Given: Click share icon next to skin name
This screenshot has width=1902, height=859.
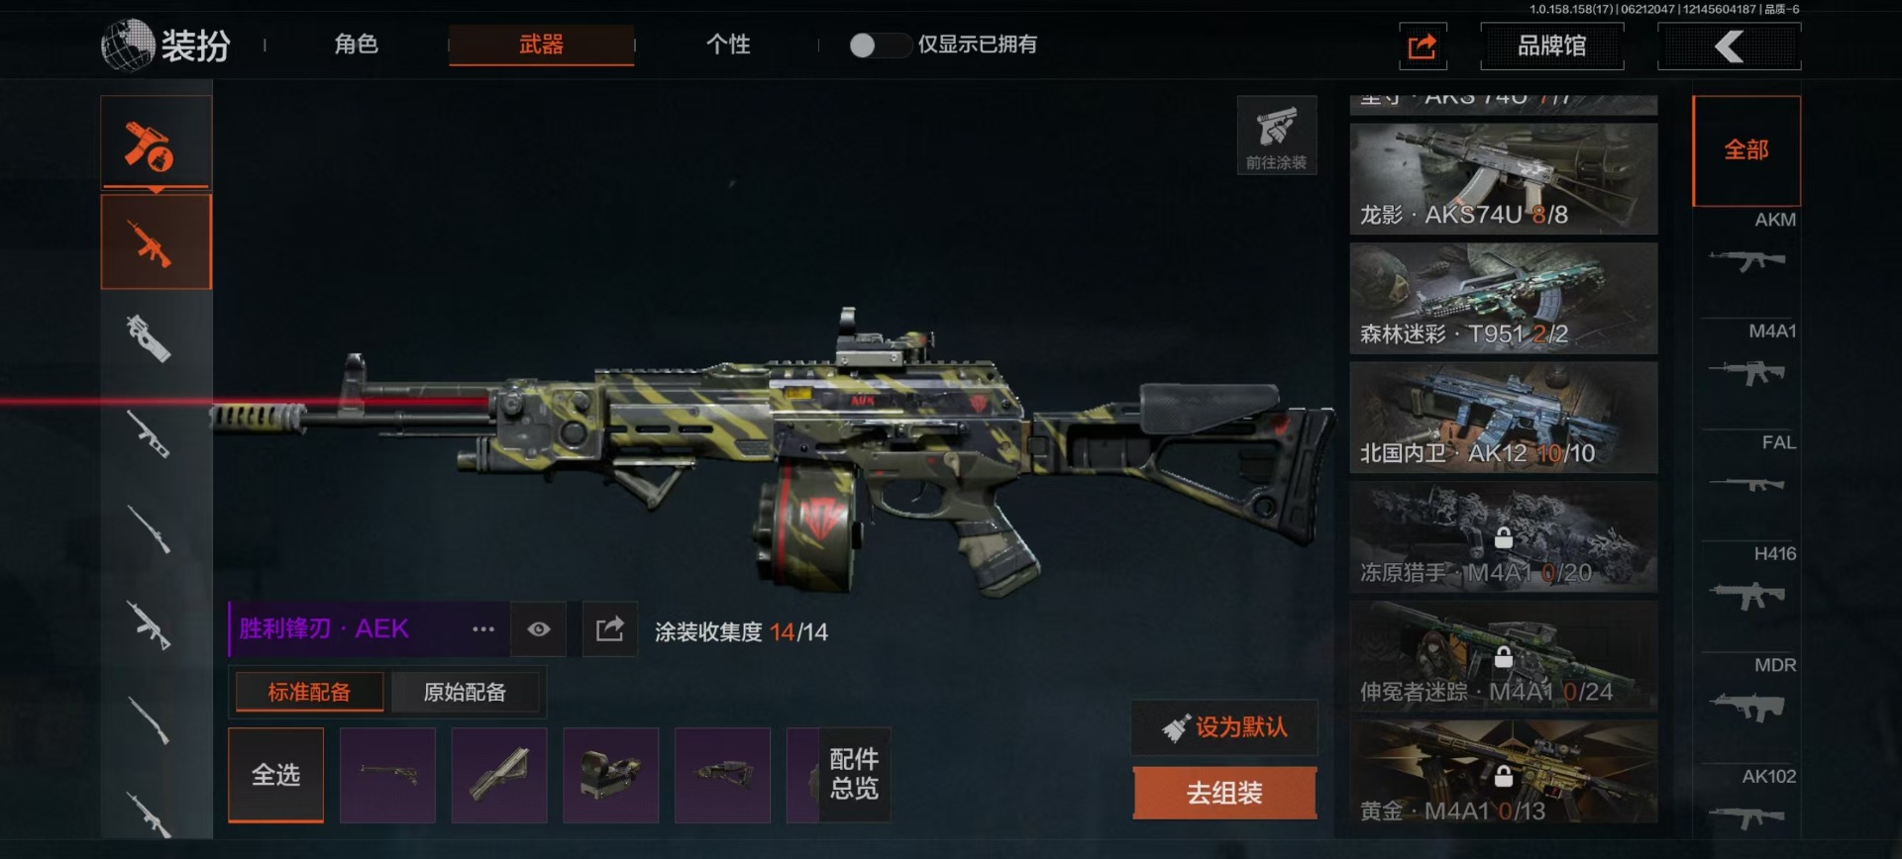Looking at the screenshot, I should 609,629.
